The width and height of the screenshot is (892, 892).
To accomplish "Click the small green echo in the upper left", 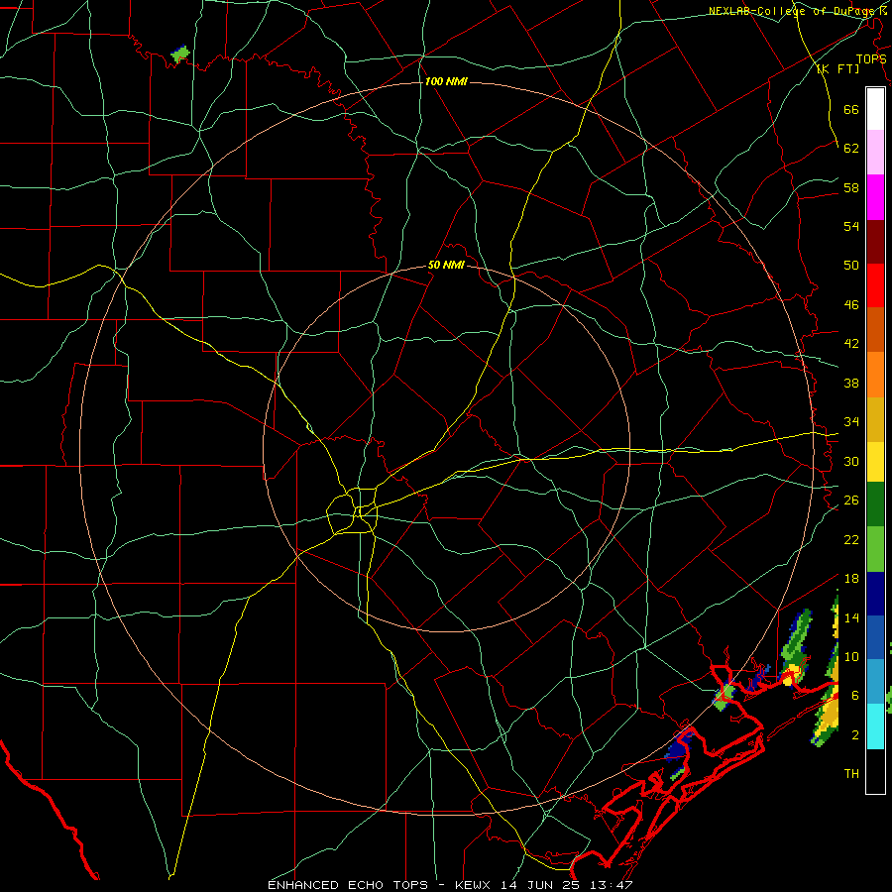I will (x=180, y=55).
